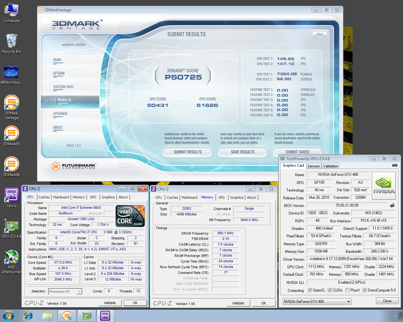
Task: Click the Driver Version field in GPU-Z
Action: click(x=351, y=259)
